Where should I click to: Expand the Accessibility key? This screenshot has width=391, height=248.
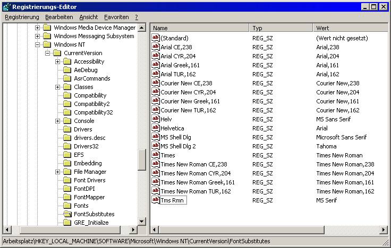click(57, 61)
